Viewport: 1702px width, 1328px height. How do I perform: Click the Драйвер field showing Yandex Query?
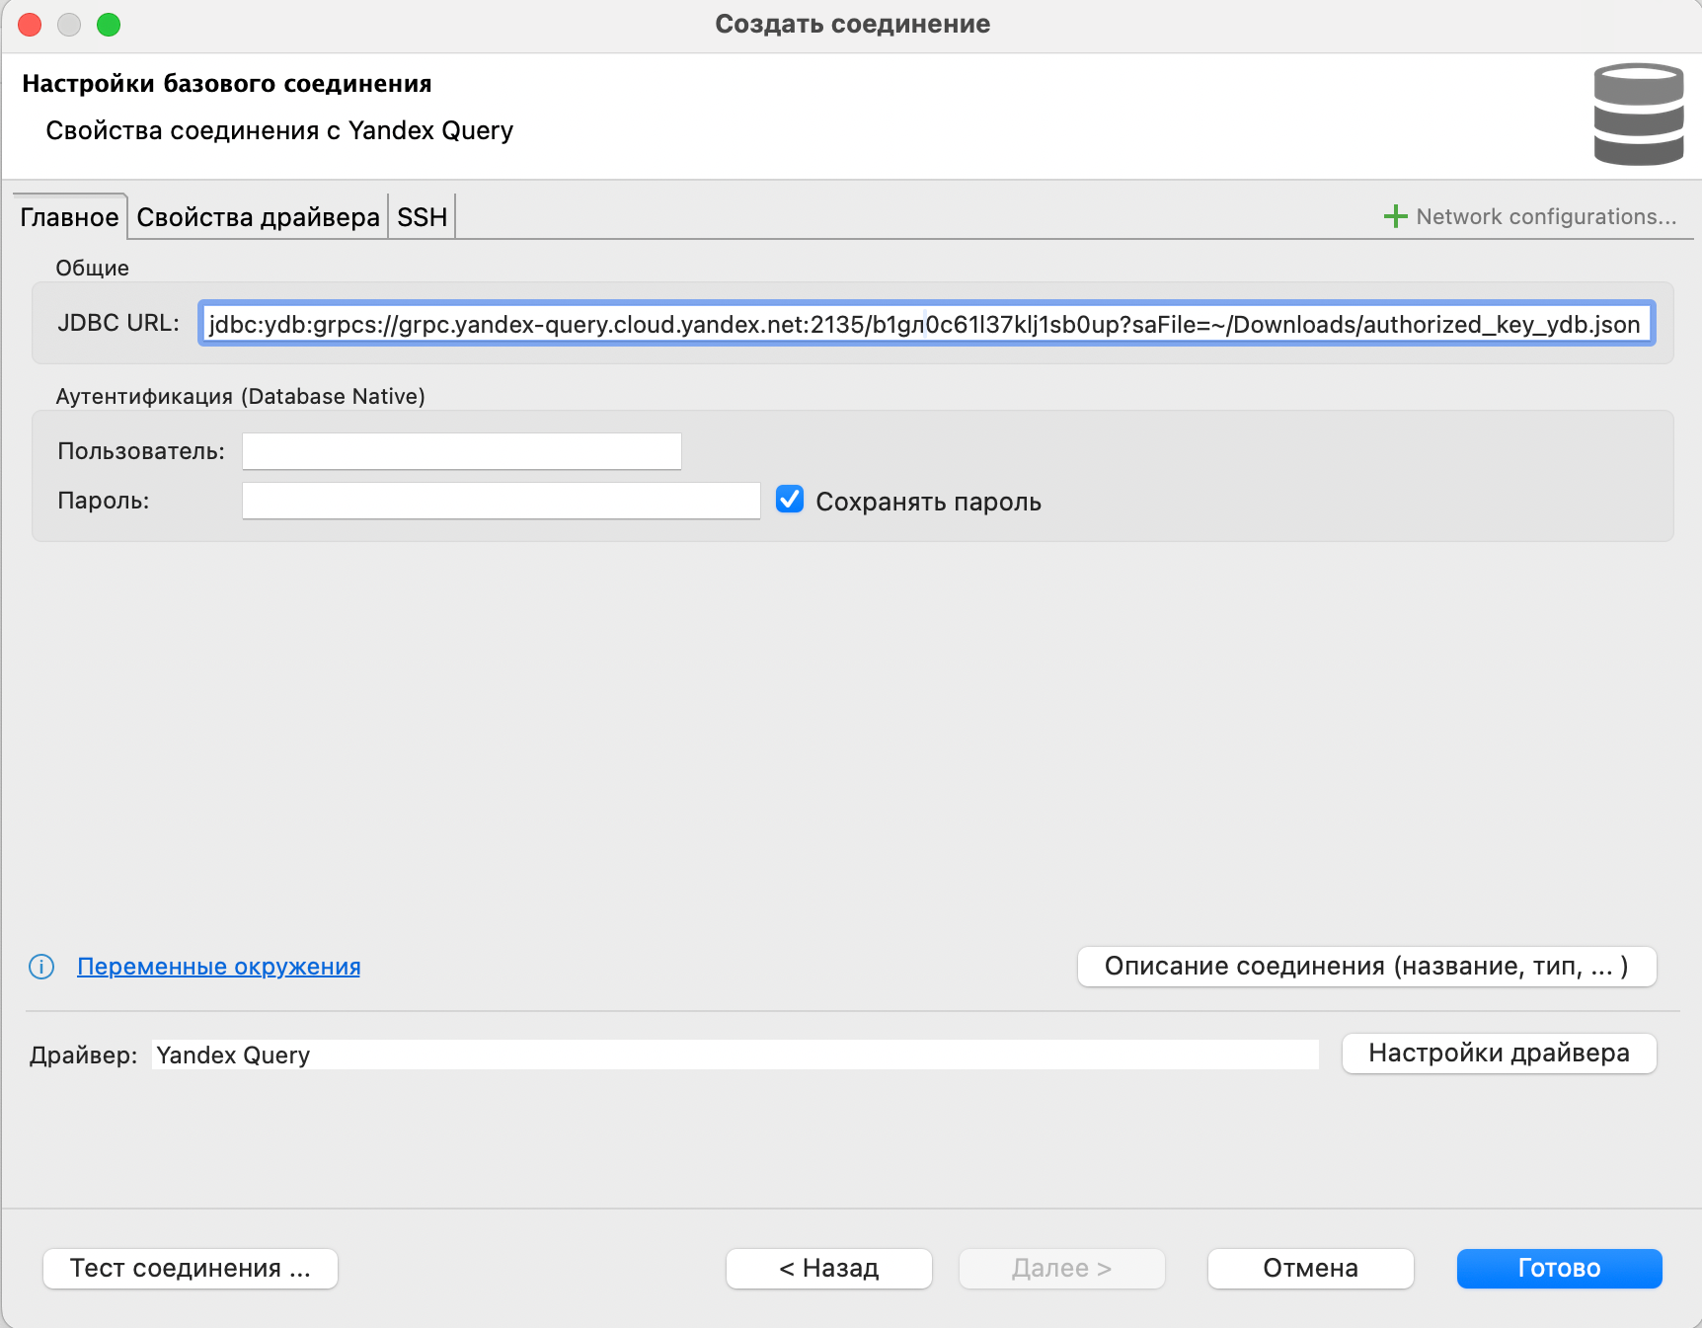click(x=735, y=1055)
